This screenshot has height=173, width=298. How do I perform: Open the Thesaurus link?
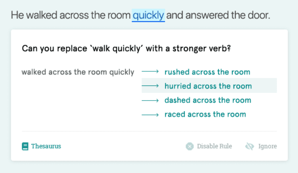(46, 146)
